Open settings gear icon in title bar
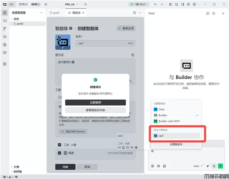The image size is (229, 179). (189, 4)
